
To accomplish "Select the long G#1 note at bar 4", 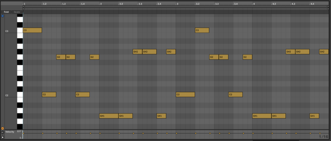I will coord(262,116).
